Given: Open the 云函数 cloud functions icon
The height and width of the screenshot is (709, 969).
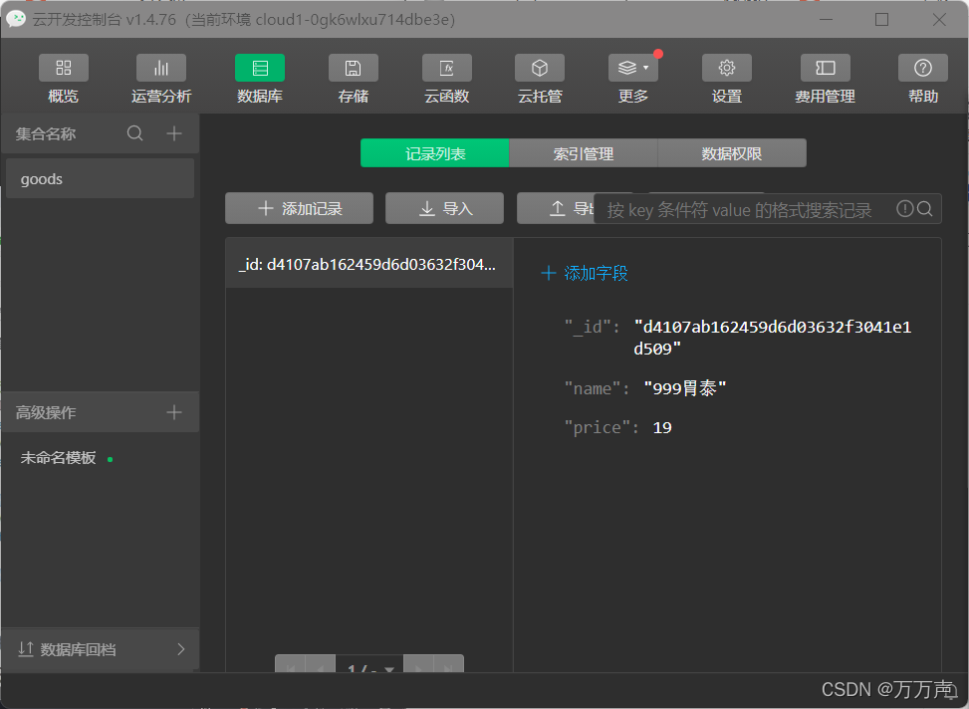Looking at the screenshot, I should click(x=447, y=68).
